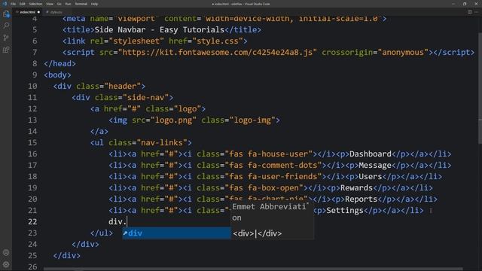The height and width of the screenshot is (271, 482).
Task: Click the "div." text on line 22
Action: (x=117, y=222)
